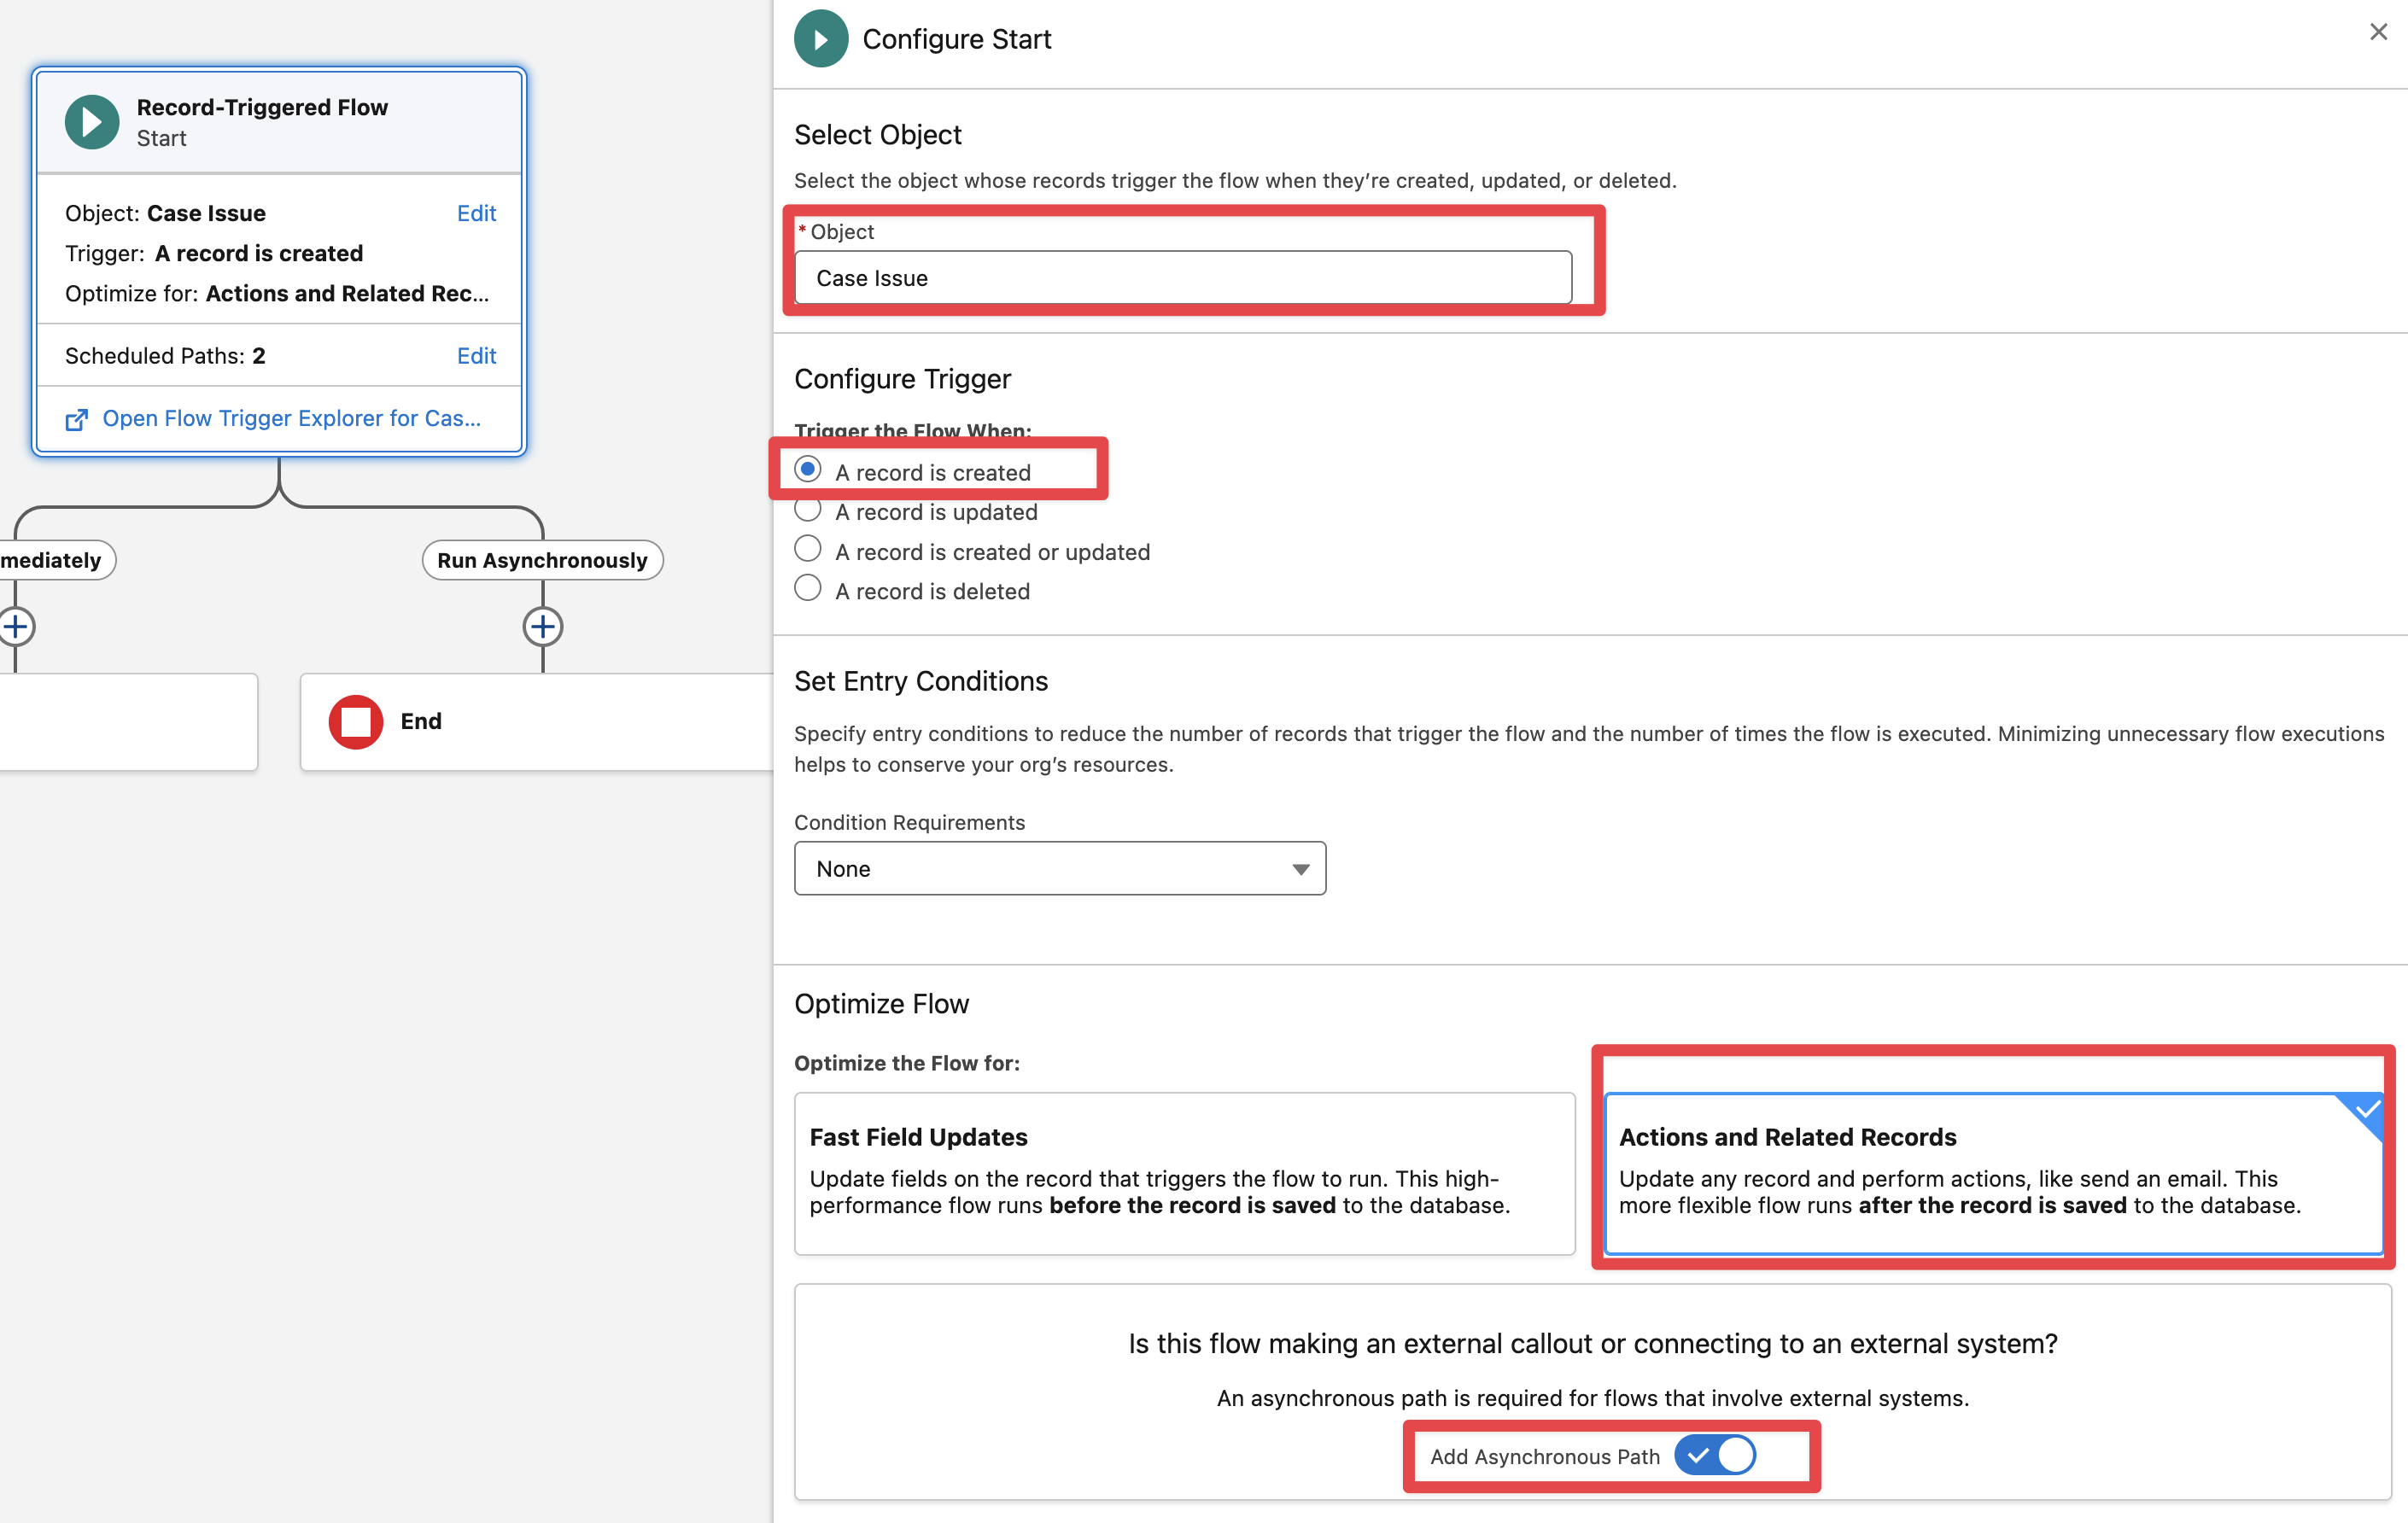Image resolution: width=2408 pixels, height=1523 pixels.
Task: Edit the Object trigger settings
Action: click(x=476, y=213)
